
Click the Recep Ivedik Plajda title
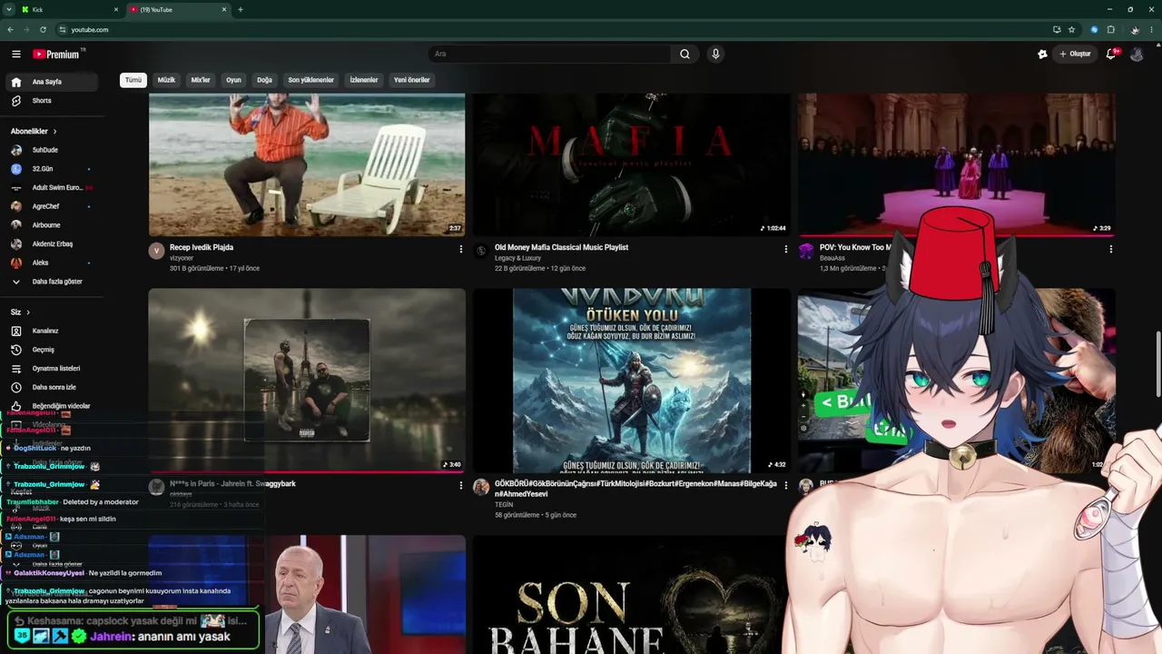tap(202, 247)
